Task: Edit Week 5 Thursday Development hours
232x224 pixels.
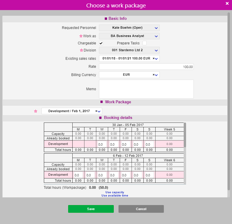Action: pos(114,144)
